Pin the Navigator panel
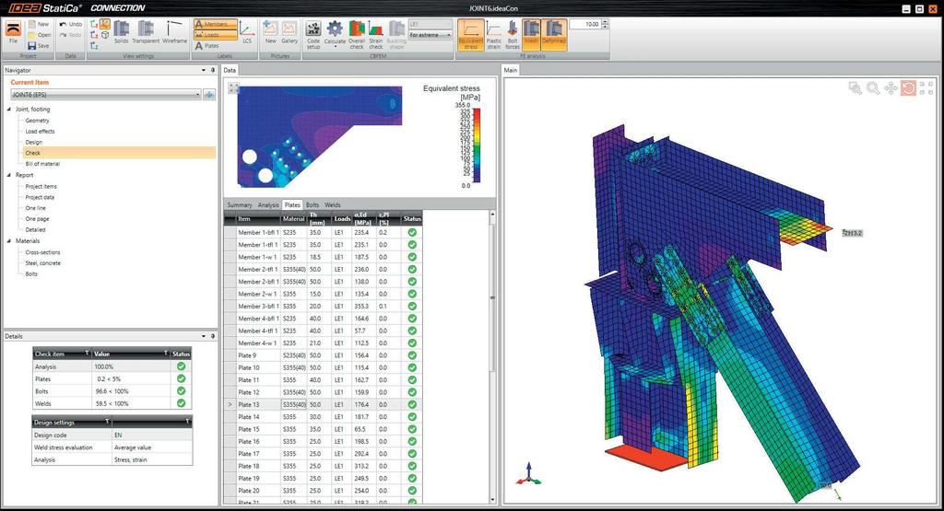This screenshot has width=944, height=511. coord(213,70)
